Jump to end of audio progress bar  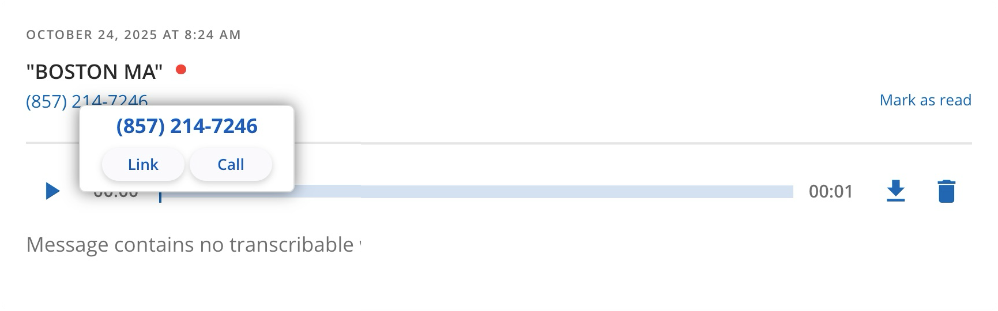pyautogui.click(x=790, y=192)
